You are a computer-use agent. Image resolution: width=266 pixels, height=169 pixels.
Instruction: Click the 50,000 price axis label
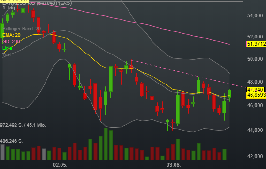pos(255,59)
